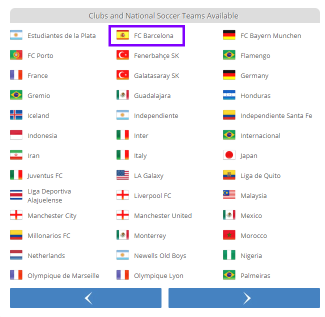Click the Turkish flag next to Galatasaray SK
Screen dimensions: 325x317
pyautogui.click(x=122, y=75)
